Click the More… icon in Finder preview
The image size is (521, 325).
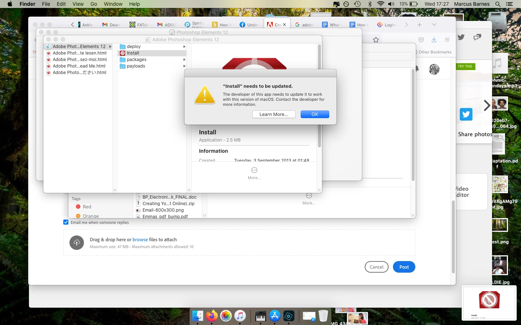pyautogui.click(x=254, y=170)
